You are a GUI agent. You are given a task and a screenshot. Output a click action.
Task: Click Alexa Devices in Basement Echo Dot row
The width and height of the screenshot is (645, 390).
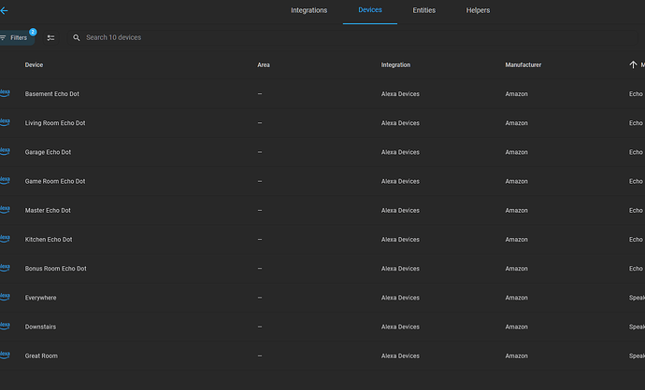(400, 94)
